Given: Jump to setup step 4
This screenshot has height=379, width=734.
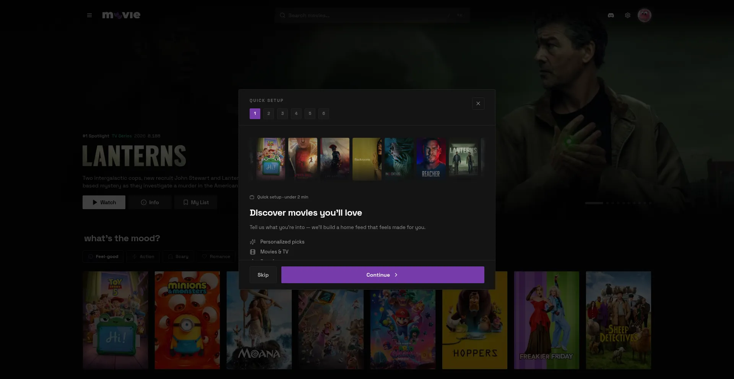Looking at the screenshot, I should pyautogui.click(x=296, y=114).
